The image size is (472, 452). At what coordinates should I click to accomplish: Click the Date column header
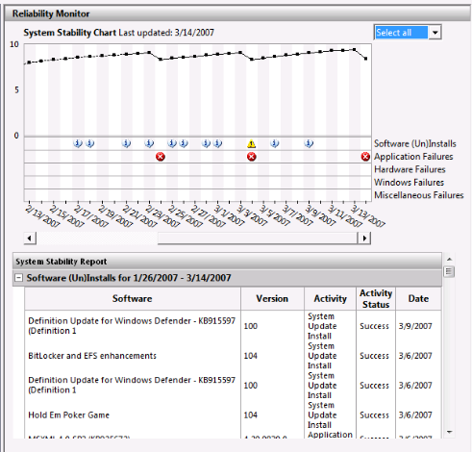coord(418,299)
